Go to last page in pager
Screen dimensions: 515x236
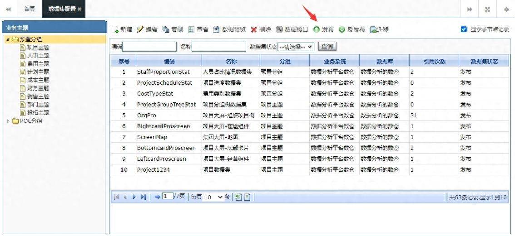click(143, 197)
